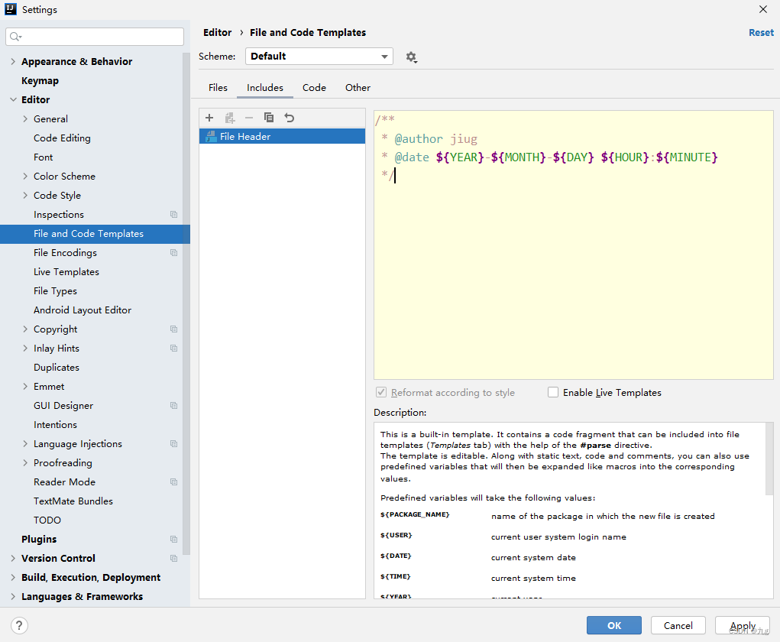Click project-level icon beside Version Control
The image size is (780, 642).
[173, 559]
